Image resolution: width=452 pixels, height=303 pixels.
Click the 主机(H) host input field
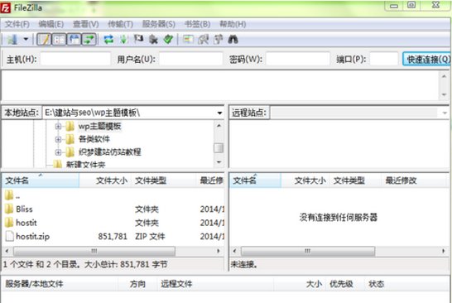[x=75, y=59]
